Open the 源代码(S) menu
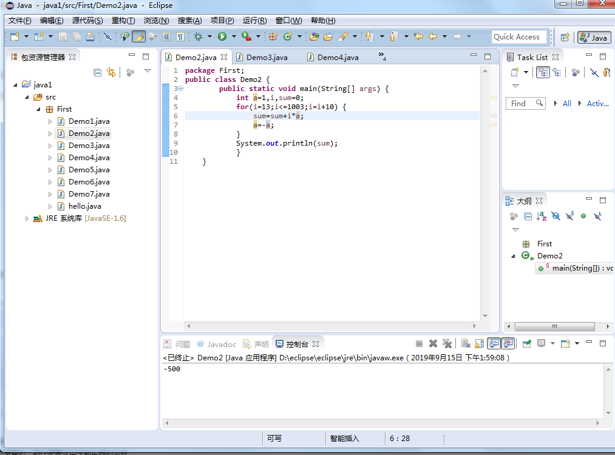 click(87, 21)
